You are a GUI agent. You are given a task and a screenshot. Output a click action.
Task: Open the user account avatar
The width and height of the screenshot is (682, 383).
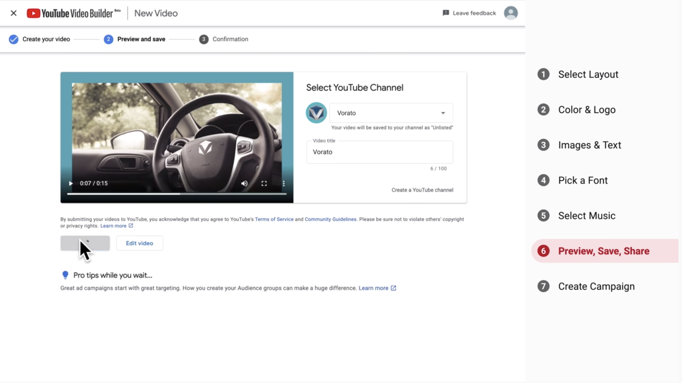[511, 13]
